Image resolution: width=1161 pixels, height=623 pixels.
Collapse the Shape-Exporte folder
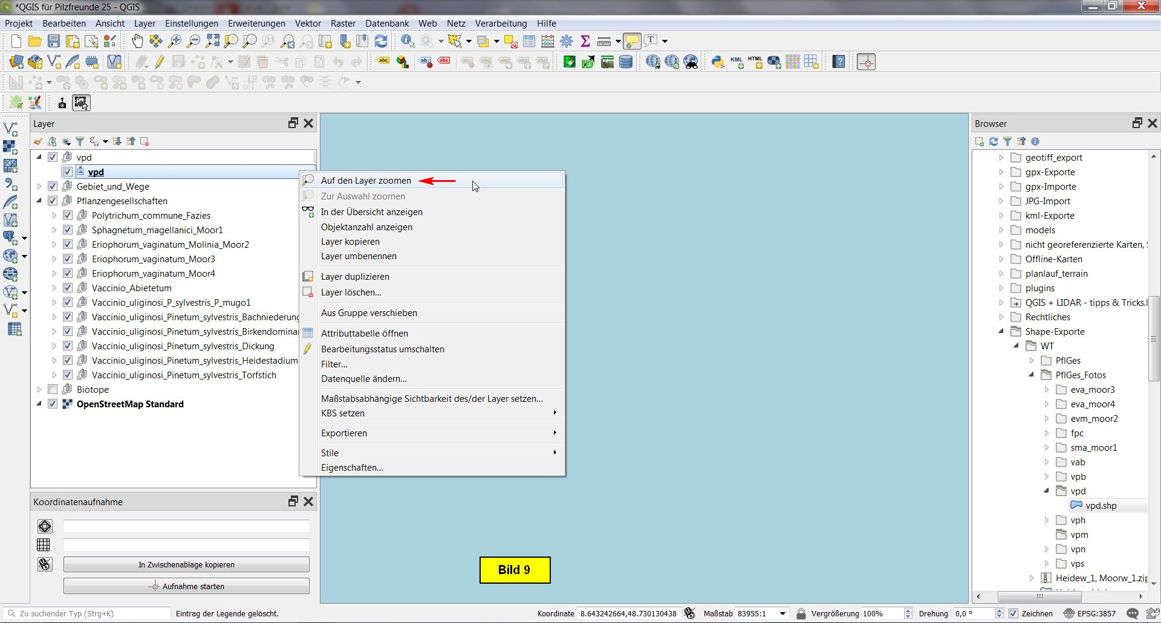click(1001, 332)
